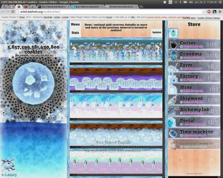
Task: Switch to the pinned Gmail tab
Action: click(12, 7)
